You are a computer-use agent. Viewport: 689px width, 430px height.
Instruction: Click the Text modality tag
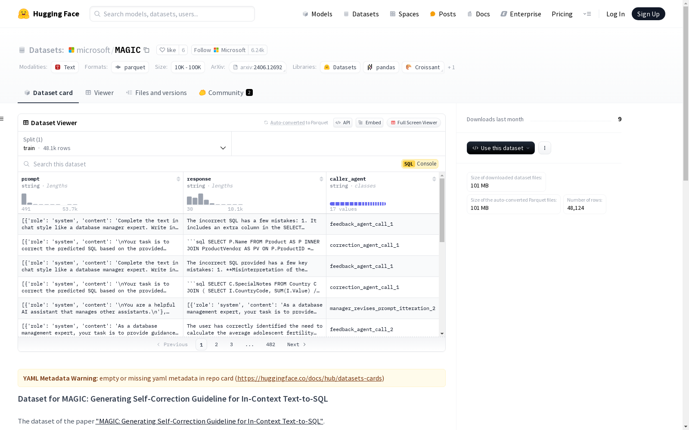click(65, 68)
